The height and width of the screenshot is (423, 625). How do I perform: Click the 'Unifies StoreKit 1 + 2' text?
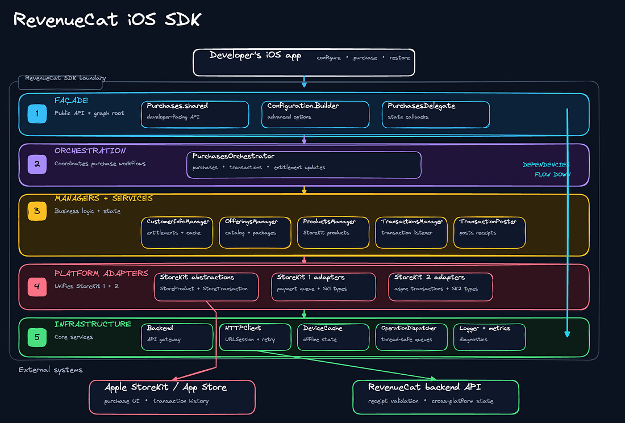(86, 286)
